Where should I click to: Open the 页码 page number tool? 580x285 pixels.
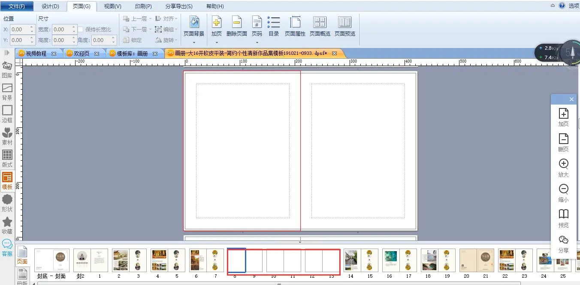pos(257,26)
